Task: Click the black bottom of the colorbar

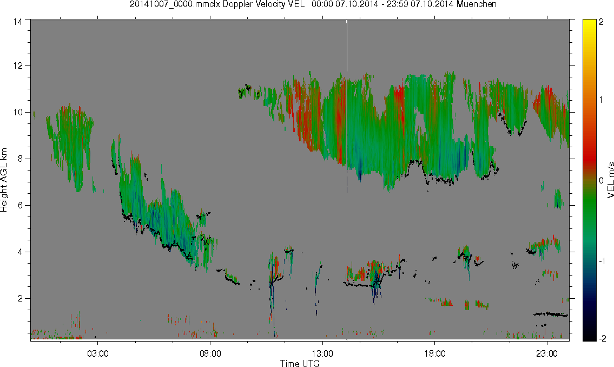Action: pyautogui.click(x=589, y=337)
